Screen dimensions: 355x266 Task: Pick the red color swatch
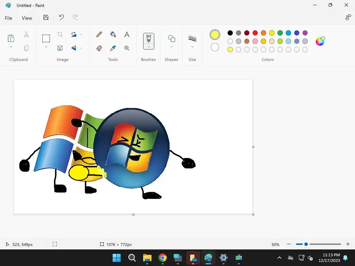pyautogui.click(x=255, y=33)
